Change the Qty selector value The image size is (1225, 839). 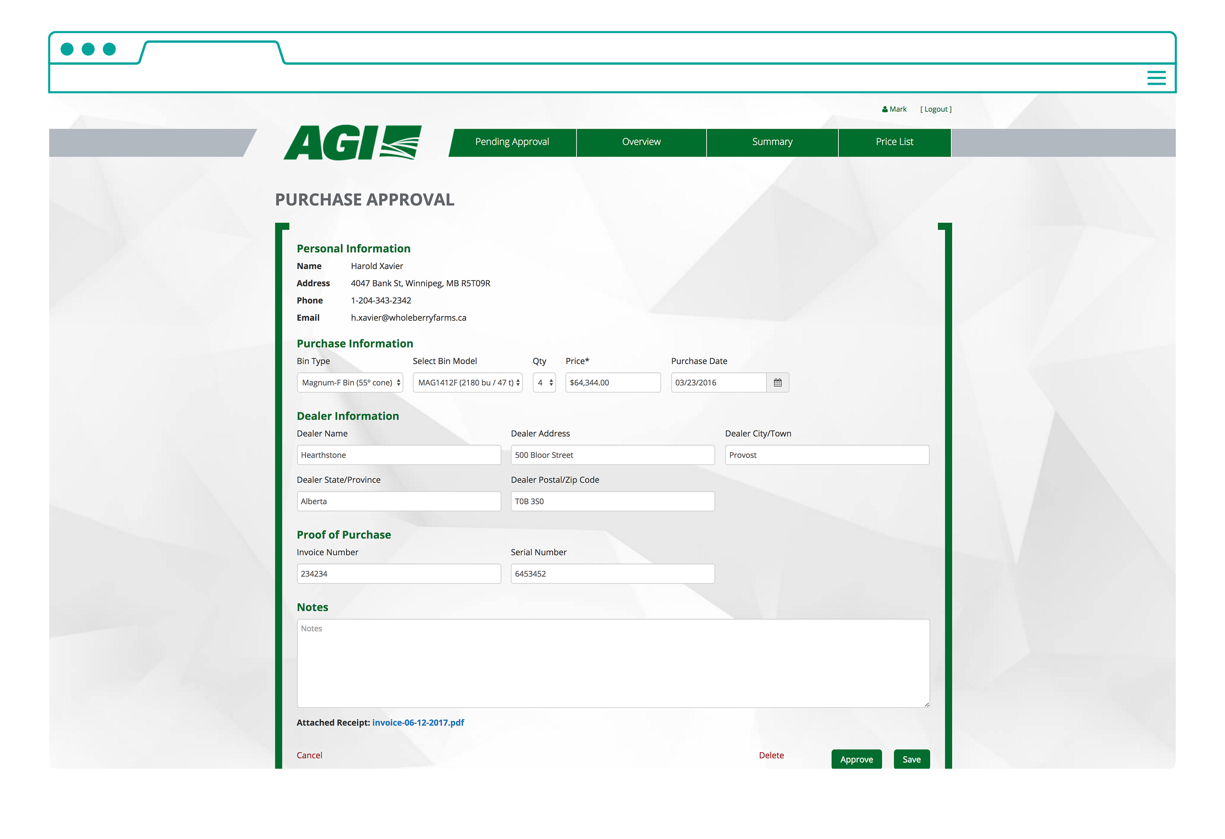(x=544, y=383)
